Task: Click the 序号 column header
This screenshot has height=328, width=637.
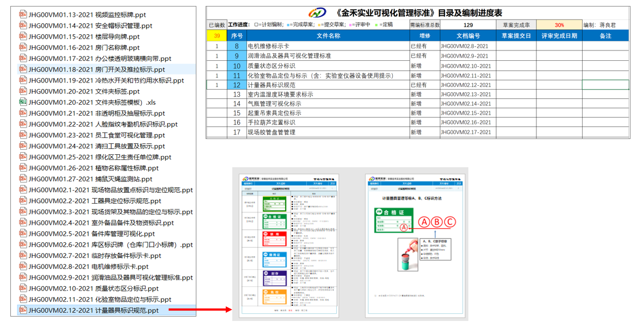Action: (237, 36)
